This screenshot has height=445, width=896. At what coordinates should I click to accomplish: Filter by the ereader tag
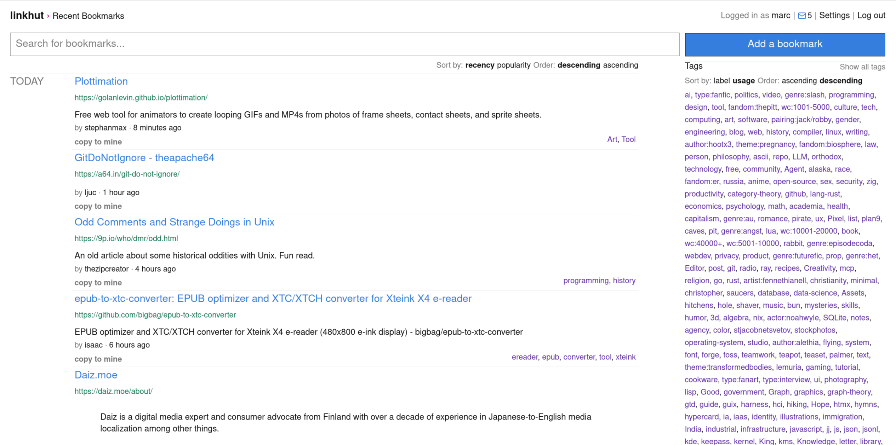525,357
